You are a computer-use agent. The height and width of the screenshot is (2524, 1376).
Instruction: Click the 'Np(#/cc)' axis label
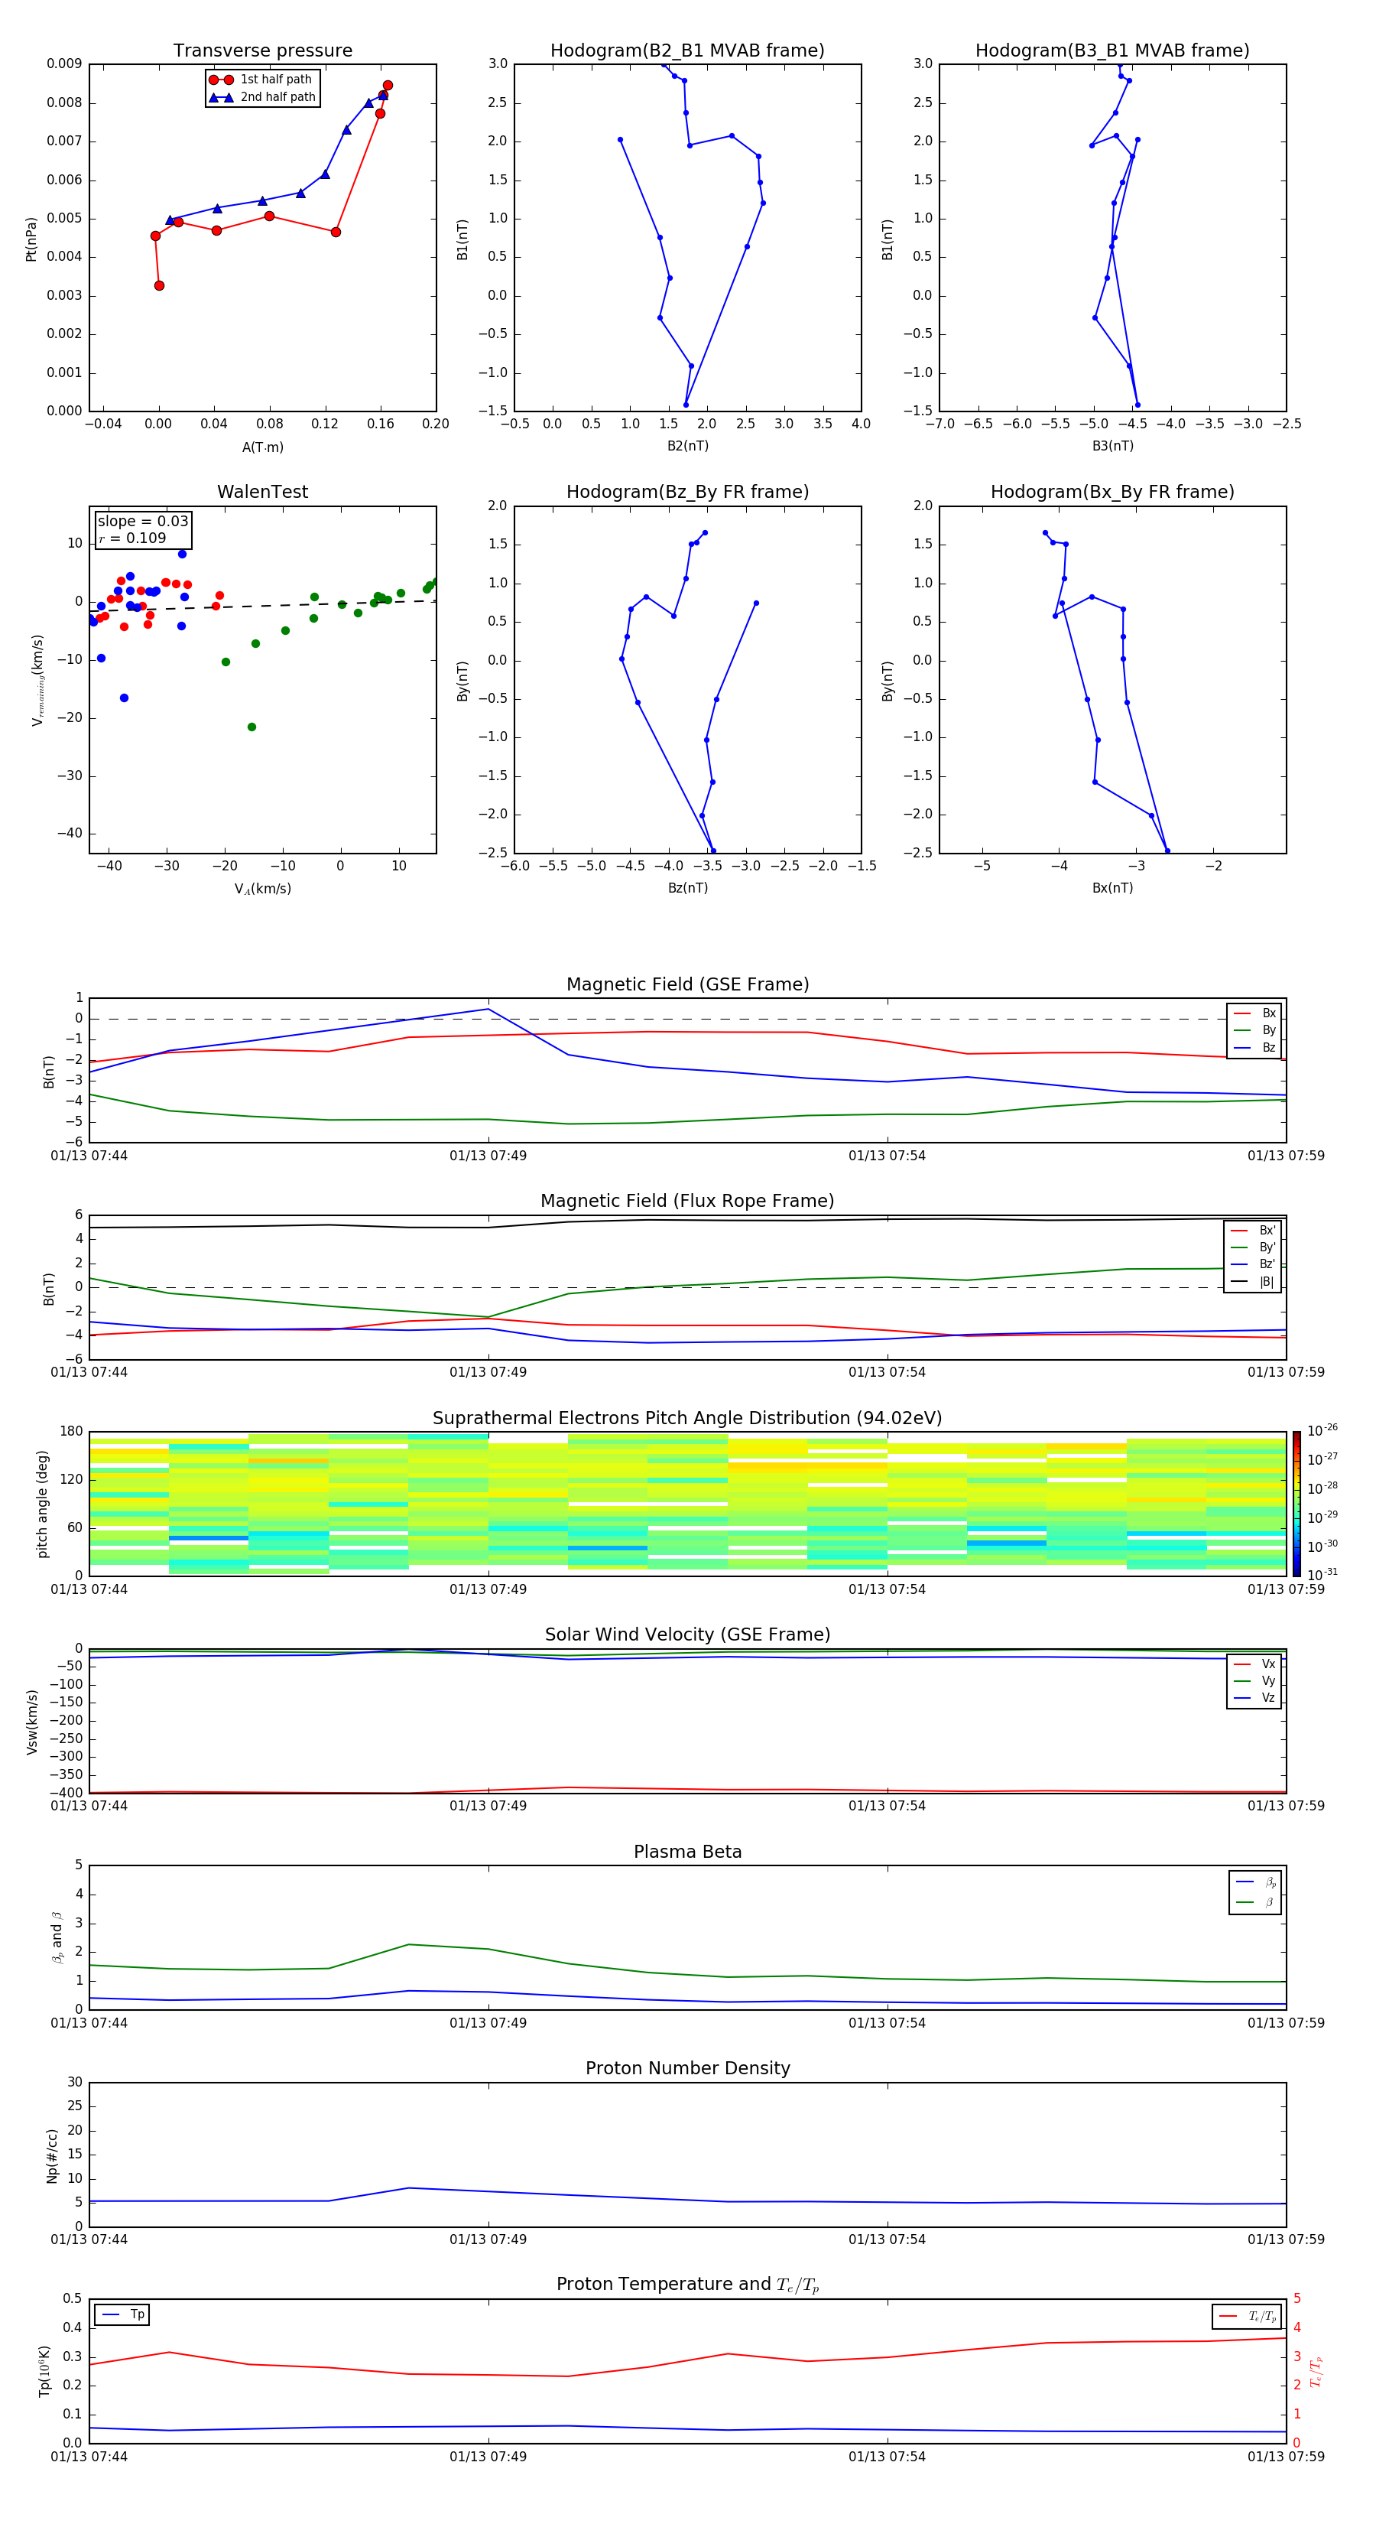pyautogui.click(x=52, y=2155)
